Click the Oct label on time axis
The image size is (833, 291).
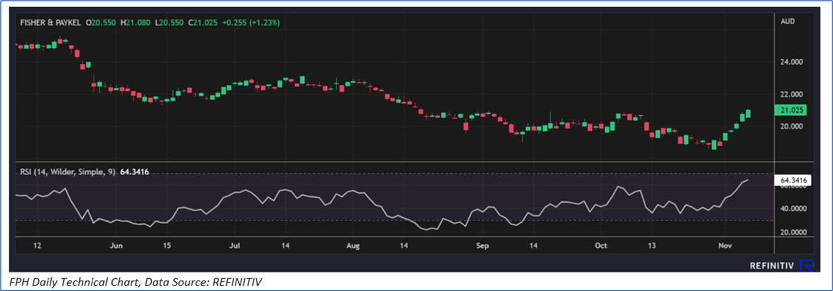click(x=600, y=246)
